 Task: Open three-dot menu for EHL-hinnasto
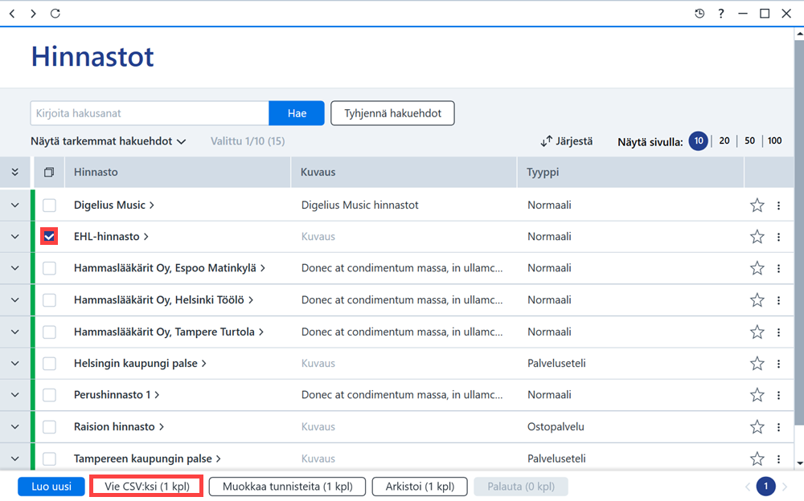pyautogui.click(x=778, y=237)
